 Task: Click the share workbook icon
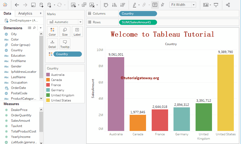point(228,5)
